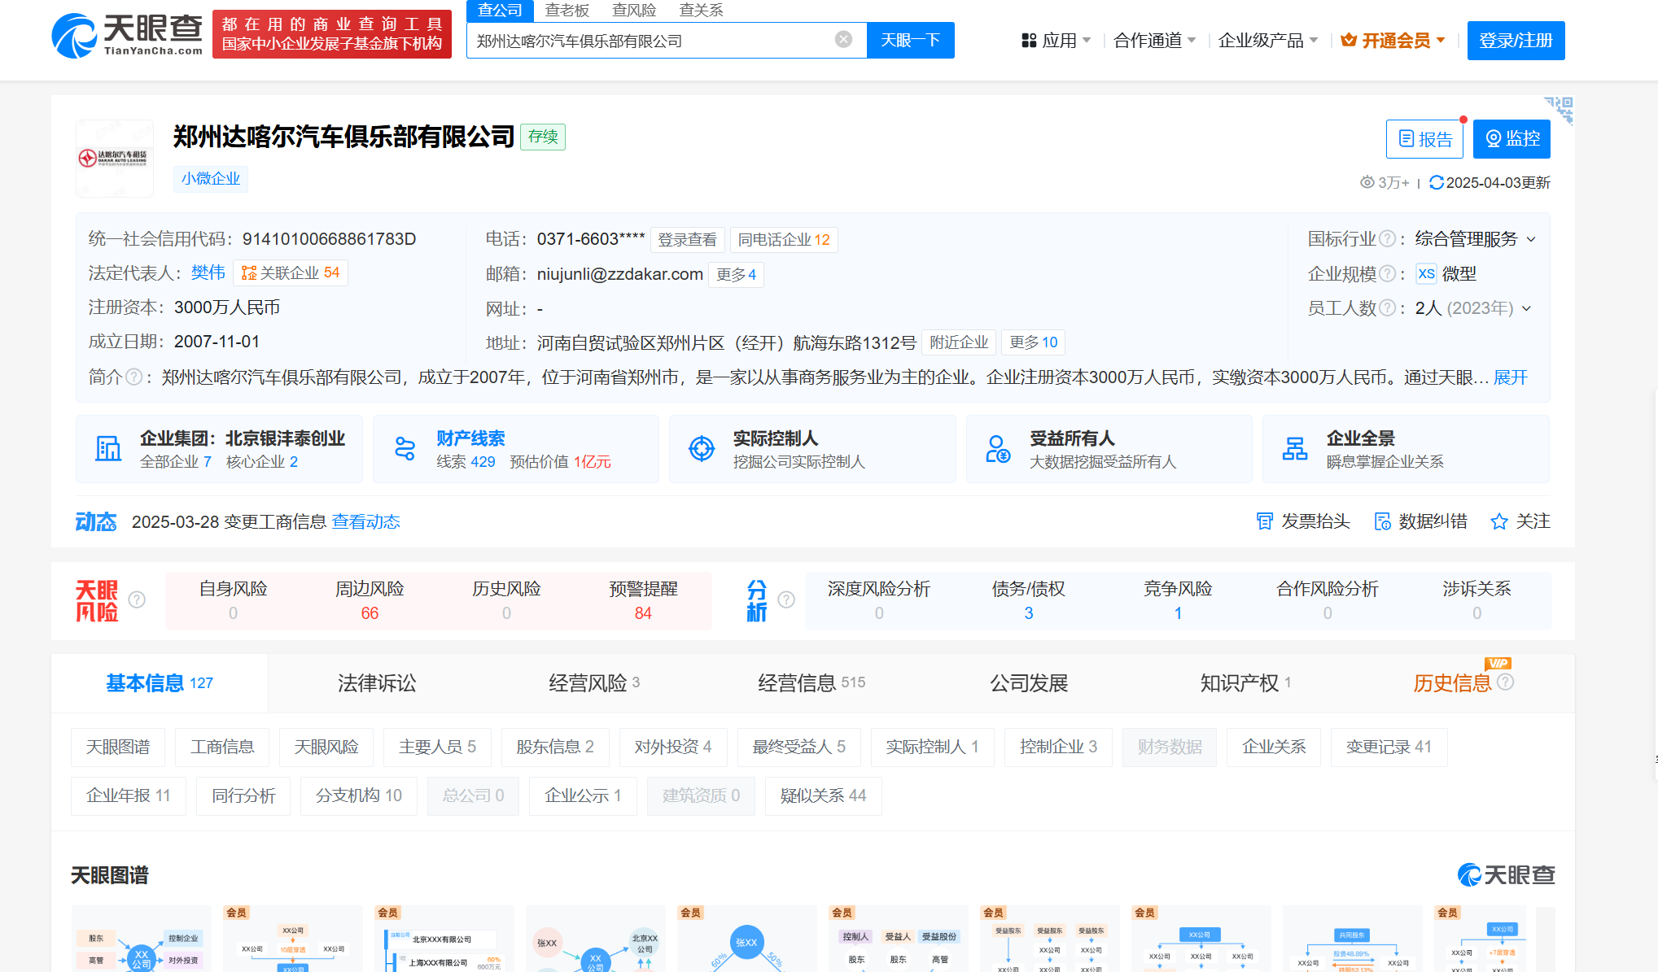Expand the employee count 2人 chevron
Image resolution: width=1658 pixels, height=972 pixels.
click(x=1526, y=308)
